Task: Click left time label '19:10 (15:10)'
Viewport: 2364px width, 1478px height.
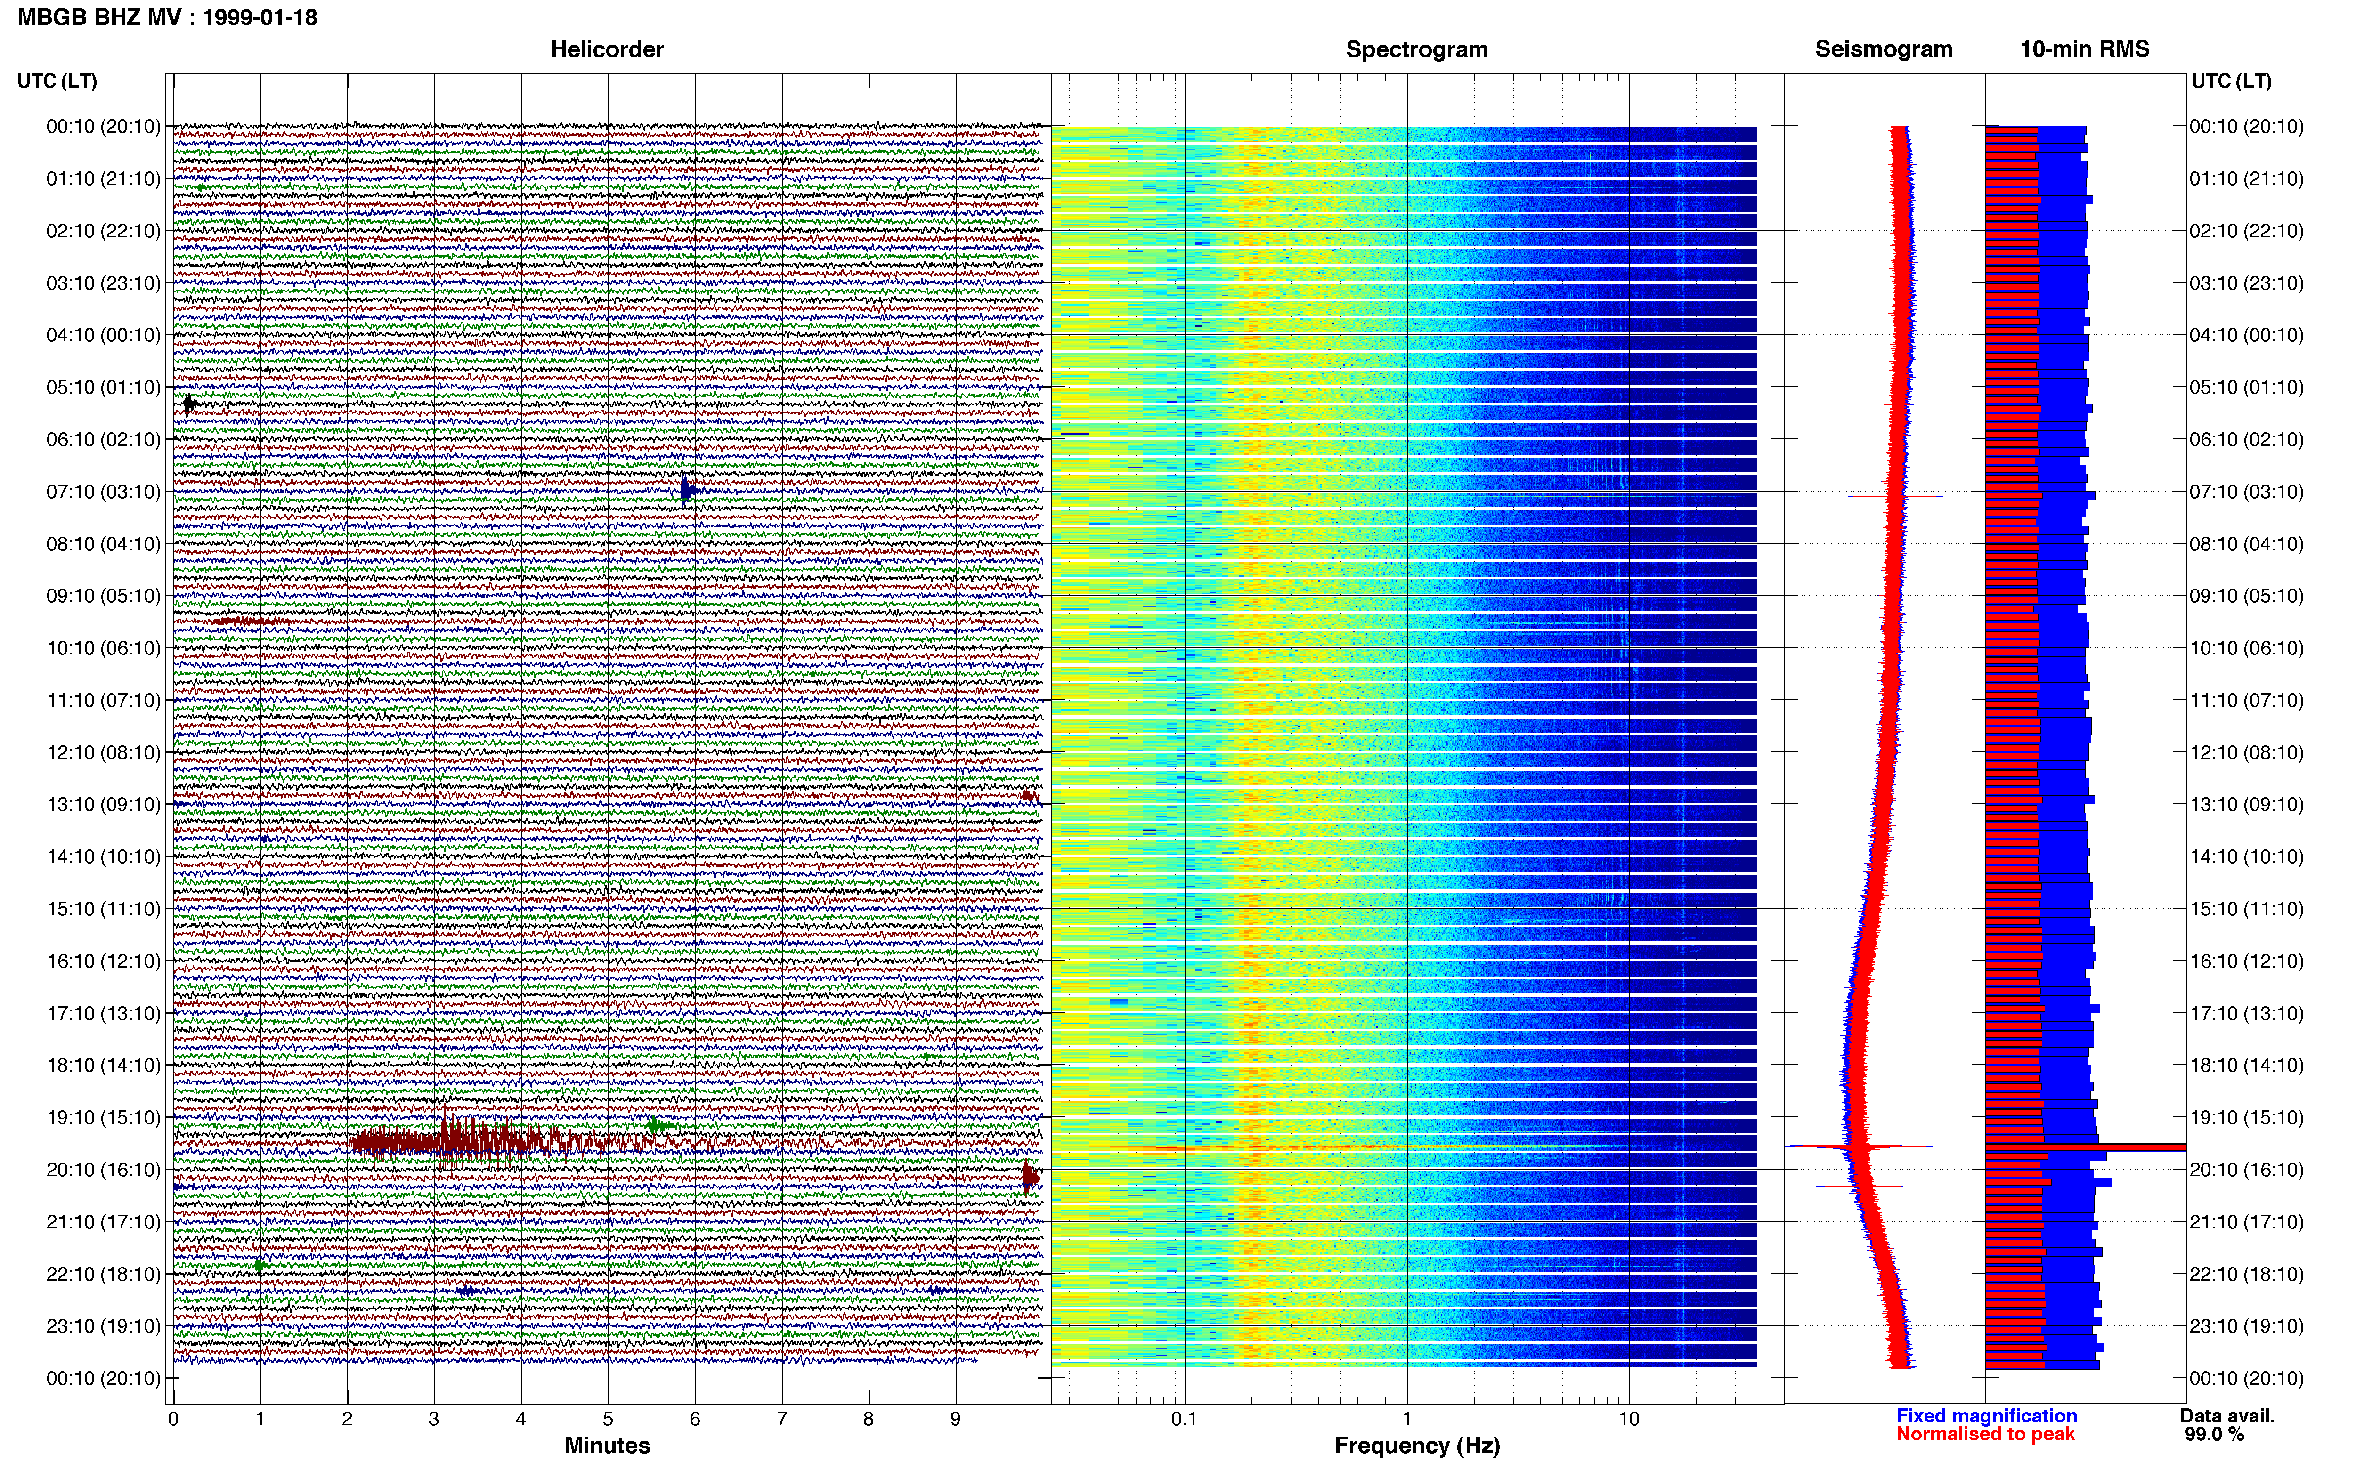Action: (103, 1117)
